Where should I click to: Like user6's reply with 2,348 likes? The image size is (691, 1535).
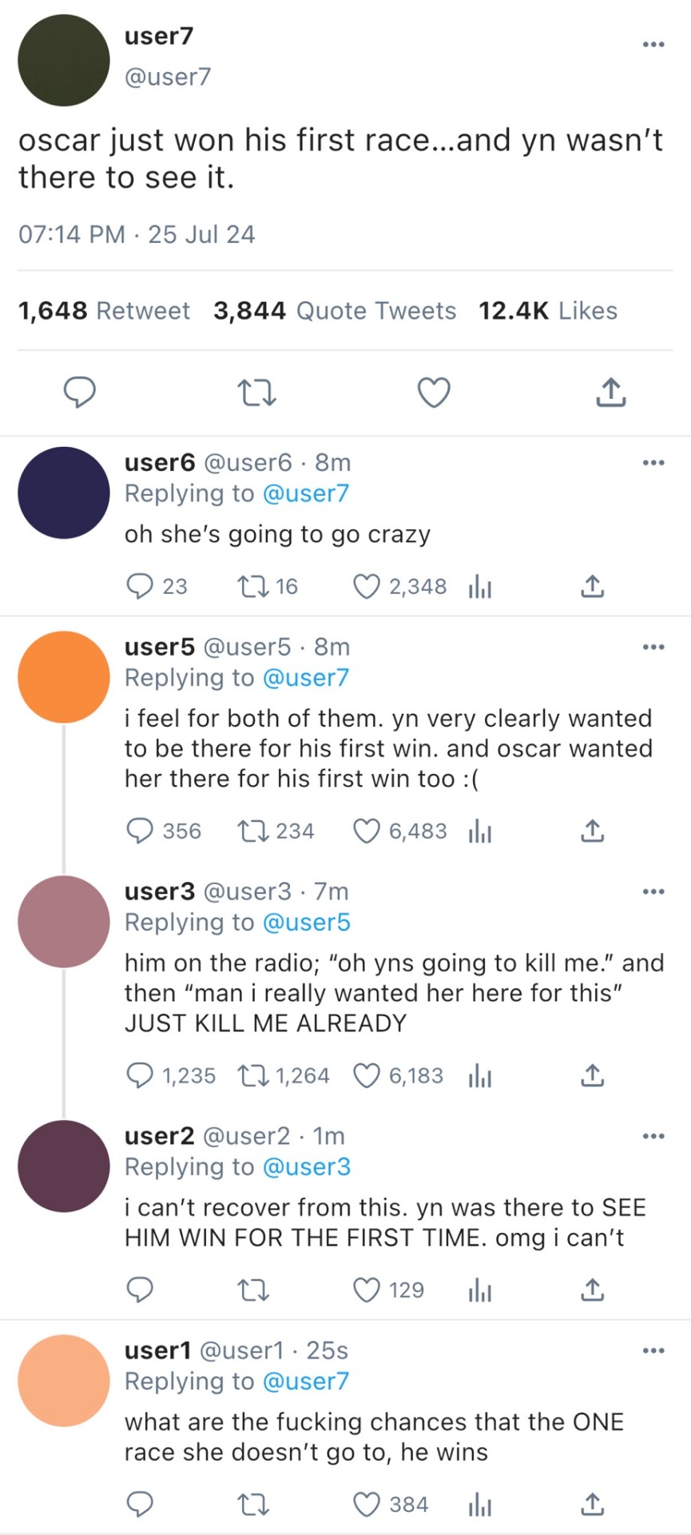pos(367,587)
